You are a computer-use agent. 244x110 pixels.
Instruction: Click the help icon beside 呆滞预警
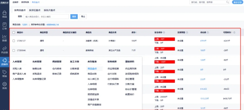coord(187,33)
